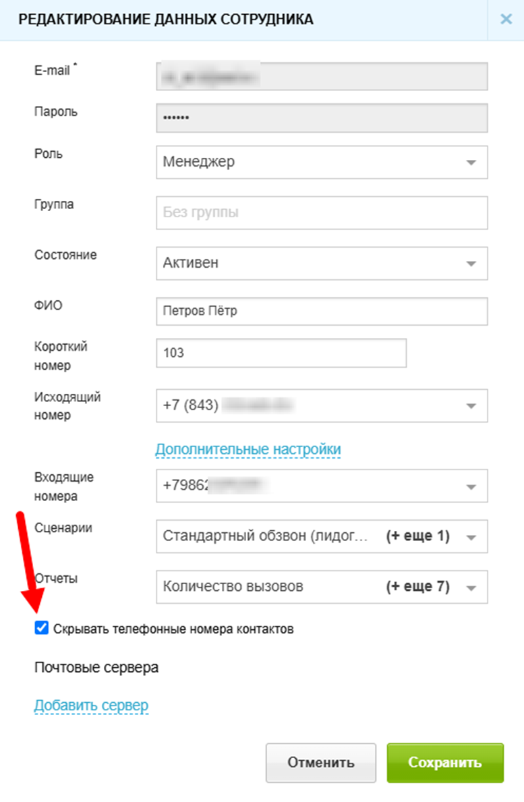The image size is (524, 802).
Task: Open the Сценарии dropdown arrow
Action: point(471,537)
